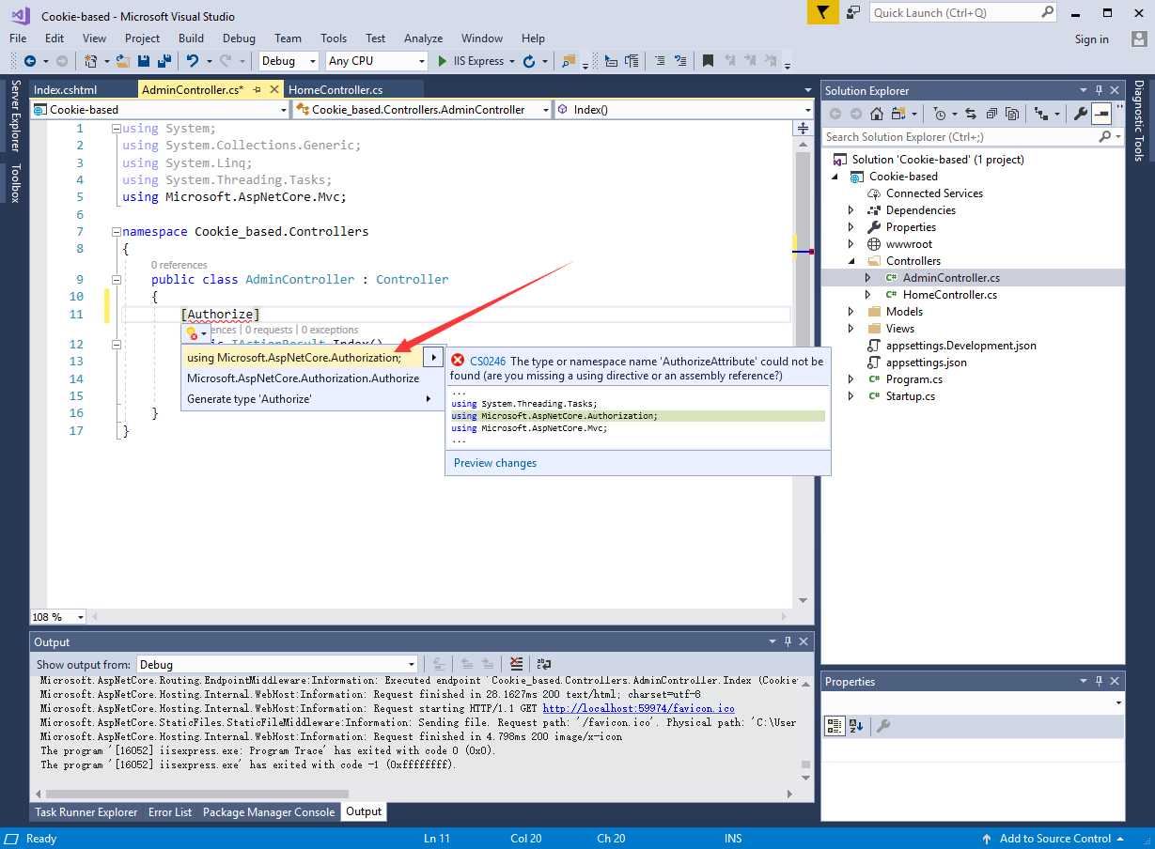Click the Collapse All icon in Solution Explorer

tap(991, 114)
